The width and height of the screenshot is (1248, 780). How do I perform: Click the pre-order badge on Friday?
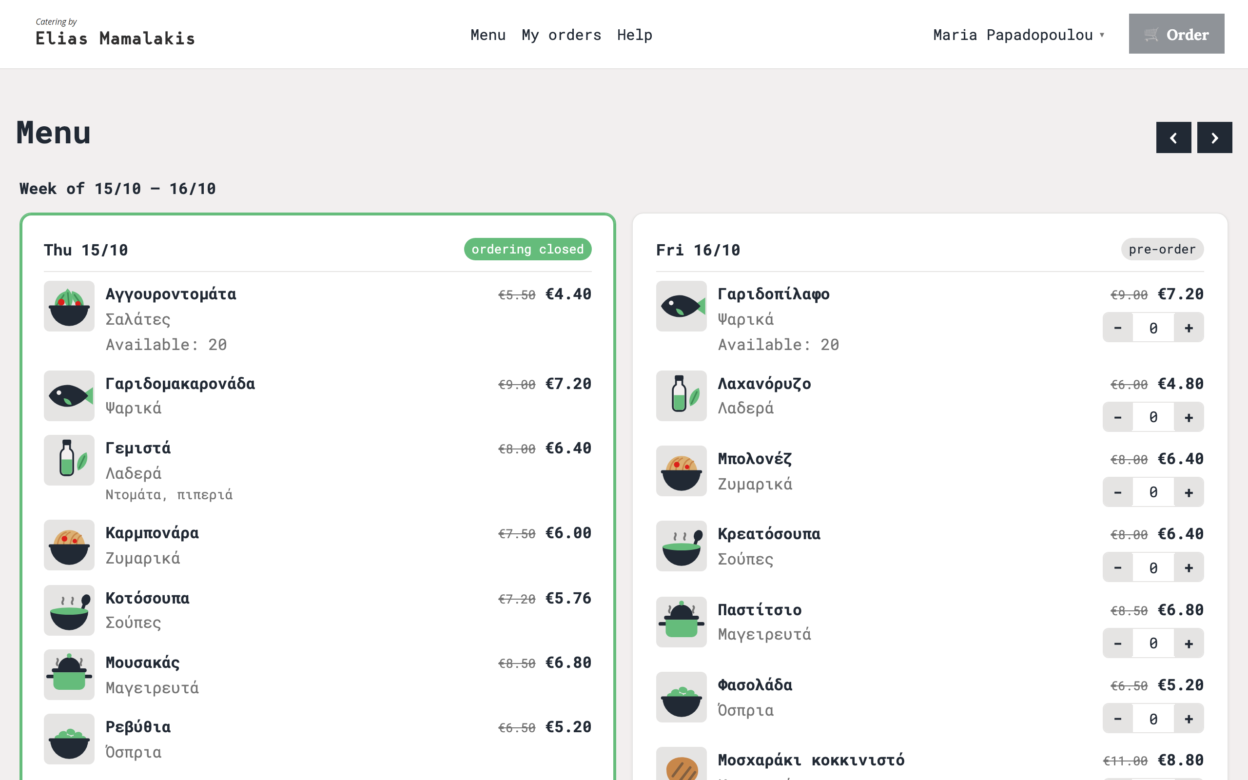click(x=1162, y=249)
